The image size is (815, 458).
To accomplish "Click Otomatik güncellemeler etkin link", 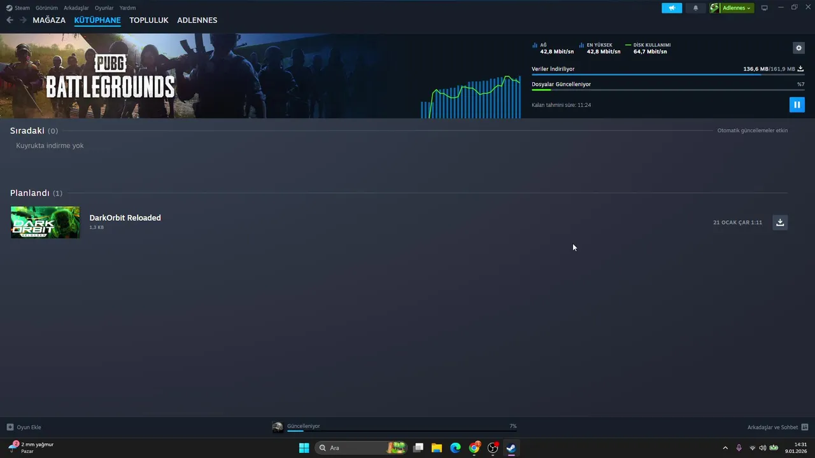I will click(753, 130).
